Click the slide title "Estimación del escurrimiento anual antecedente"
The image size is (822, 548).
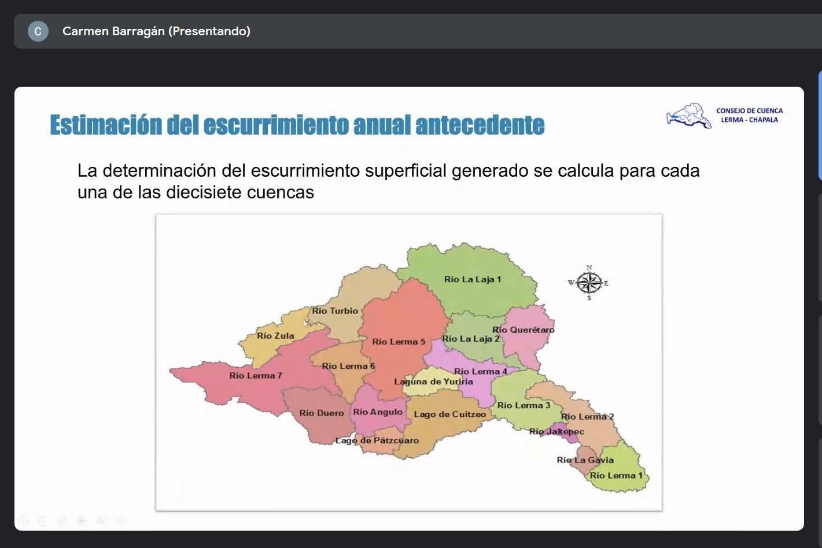pos(297,125)
